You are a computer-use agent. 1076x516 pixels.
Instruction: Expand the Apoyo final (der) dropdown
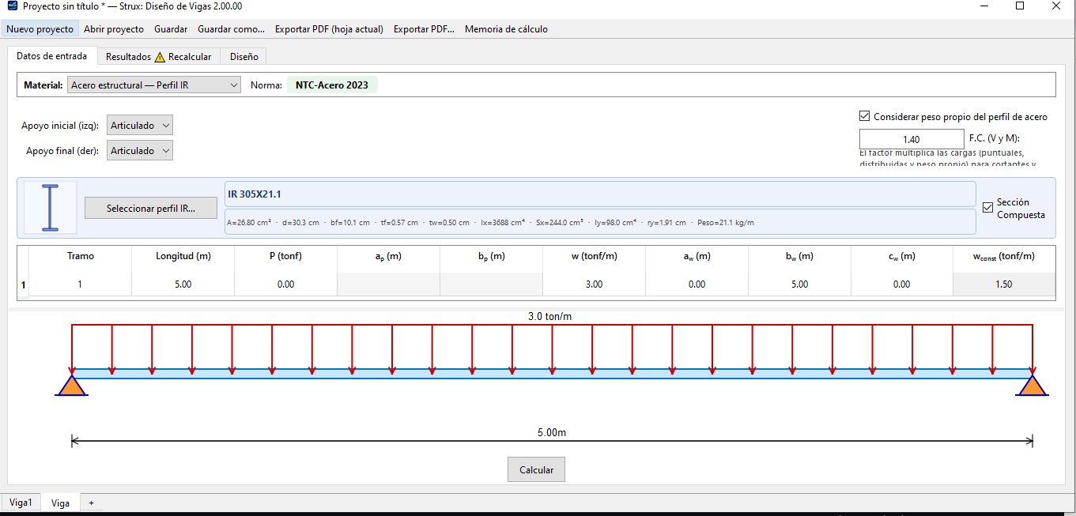[x=140, y=151]
